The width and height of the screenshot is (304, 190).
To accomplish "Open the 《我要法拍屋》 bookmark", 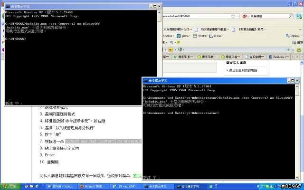I will [249, 29].
